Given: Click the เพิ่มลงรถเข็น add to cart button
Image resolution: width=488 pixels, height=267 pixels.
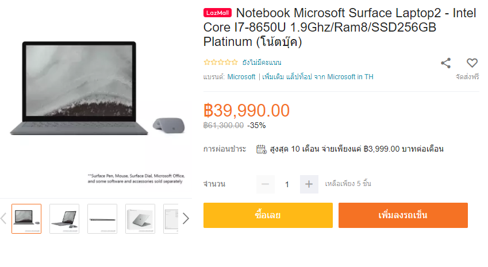Looking at the screenshot, I should (403, 215).
